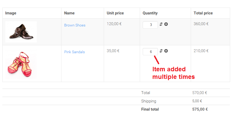
Task: Click the Pink Sandals product thumbnail
Action: tap(21, 65)
